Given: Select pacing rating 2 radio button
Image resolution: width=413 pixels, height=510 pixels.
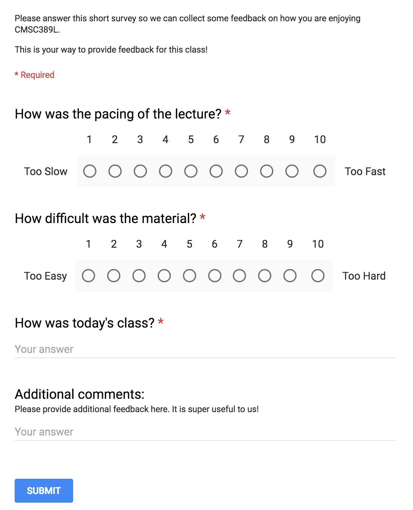Looking at the screenshot, I should pos(115,171).
